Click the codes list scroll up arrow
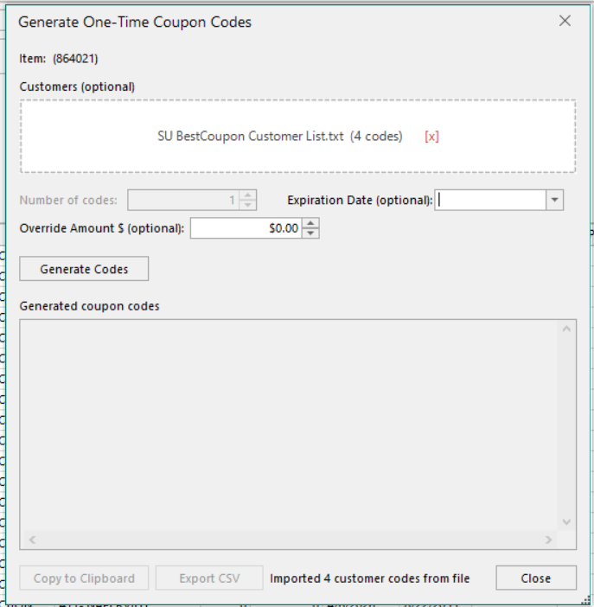This screenshot has width=594, height=607. [x=566, y=329]
